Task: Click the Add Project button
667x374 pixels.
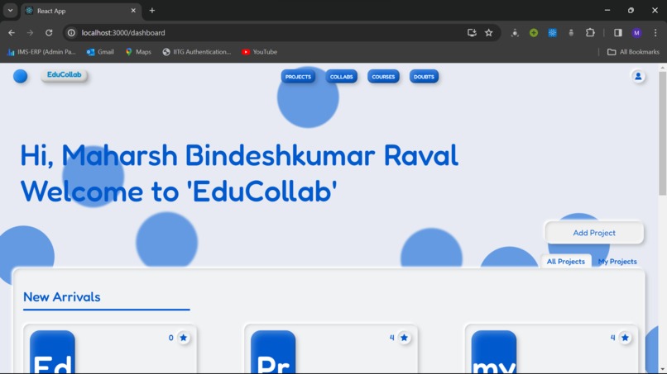Action: point(594,233)
